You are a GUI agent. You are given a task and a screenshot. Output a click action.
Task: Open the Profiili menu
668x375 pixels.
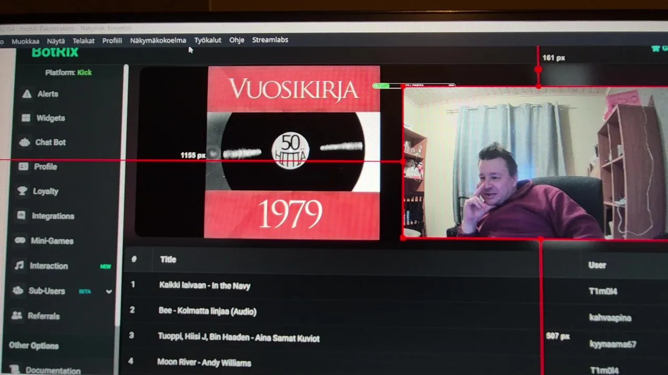[x=112, y=40]
